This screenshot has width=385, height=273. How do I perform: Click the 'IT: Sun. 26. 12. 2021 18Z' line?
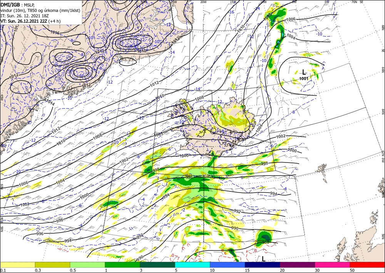tap(25, 16)
